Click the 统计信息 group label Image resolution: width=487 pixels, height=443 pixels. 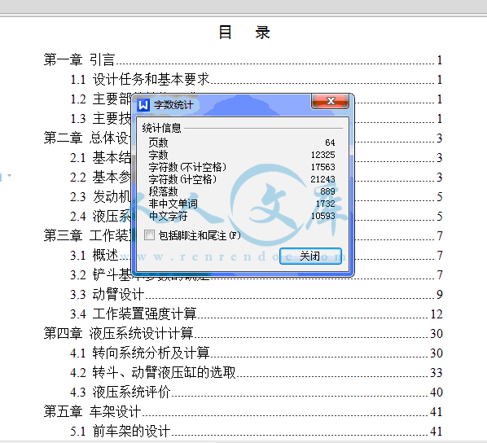pos(161,128)
